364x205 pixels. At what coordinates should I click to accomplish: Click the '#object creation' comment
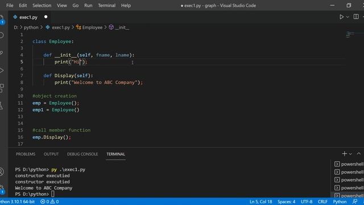click(55, 96)
